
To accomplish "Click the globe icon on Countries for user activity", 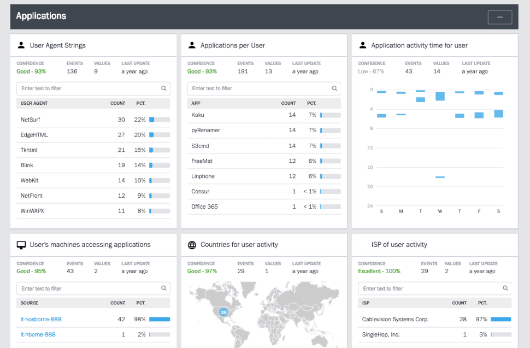I will [192, 245].
